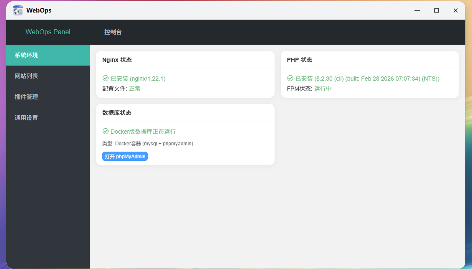Click the 配置文件 正常 status text
Screen dimensions: 472x269
click(x=121, y=89)
